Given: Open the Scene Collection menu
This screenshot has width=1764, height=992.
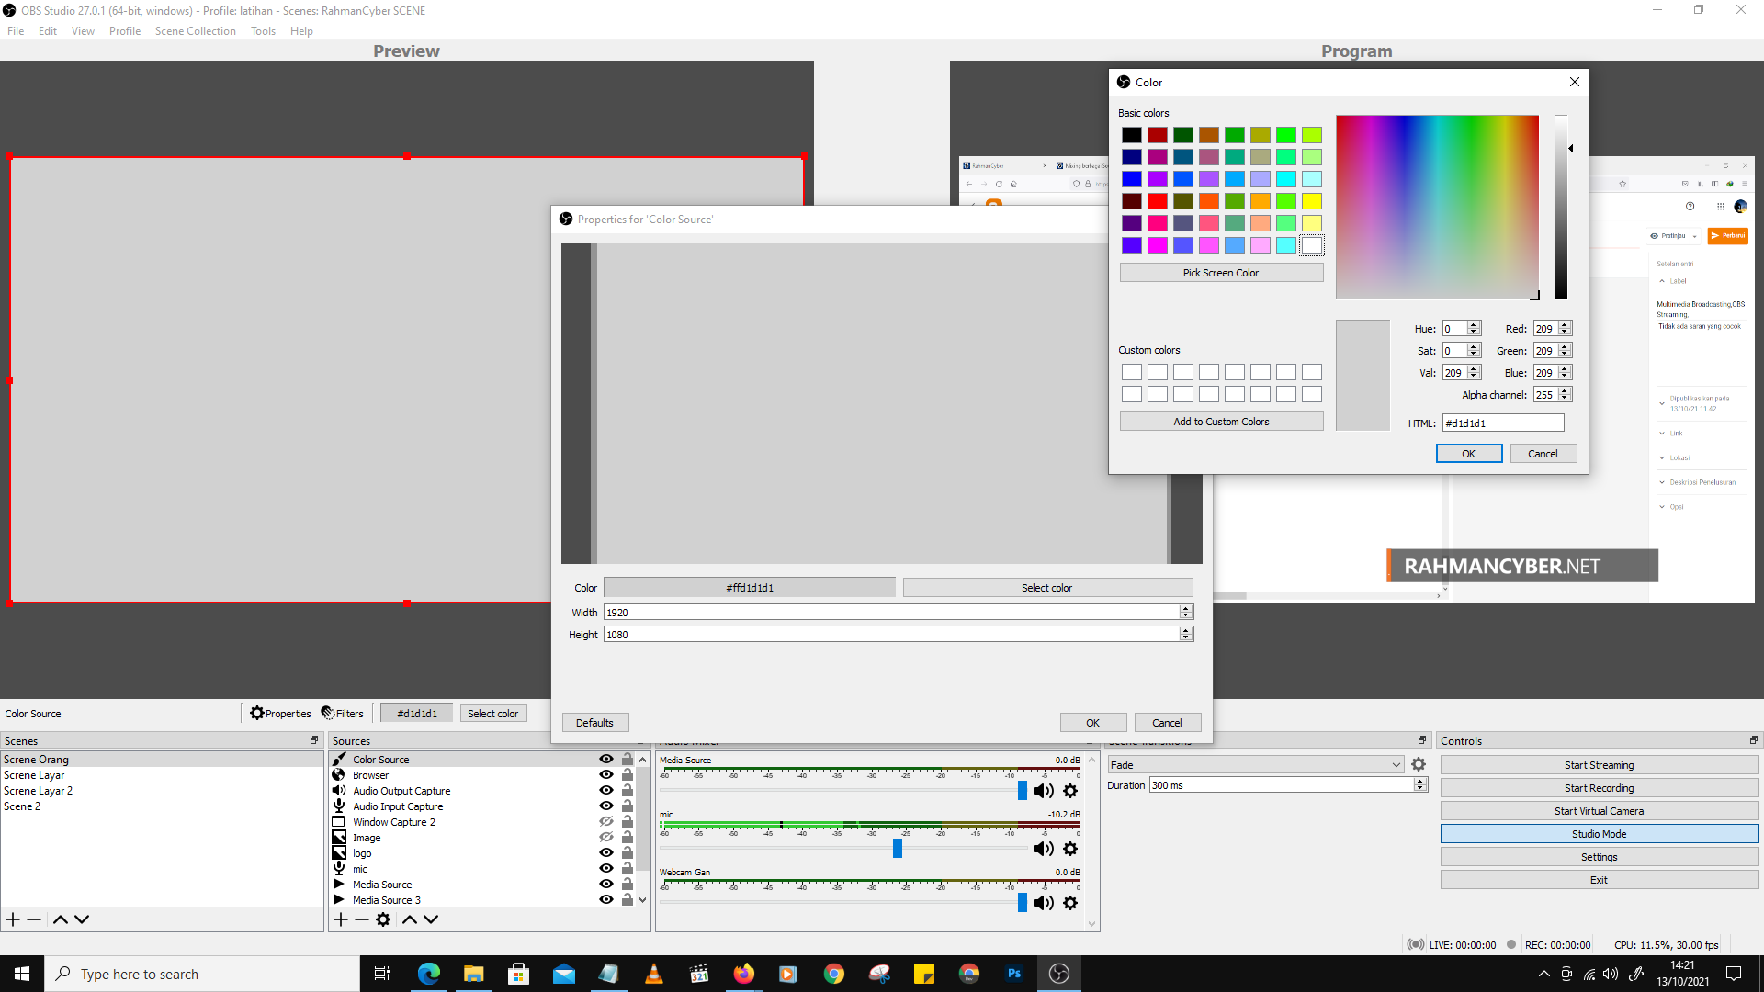Looking at the screenshot, I should (x=195, y=30).
